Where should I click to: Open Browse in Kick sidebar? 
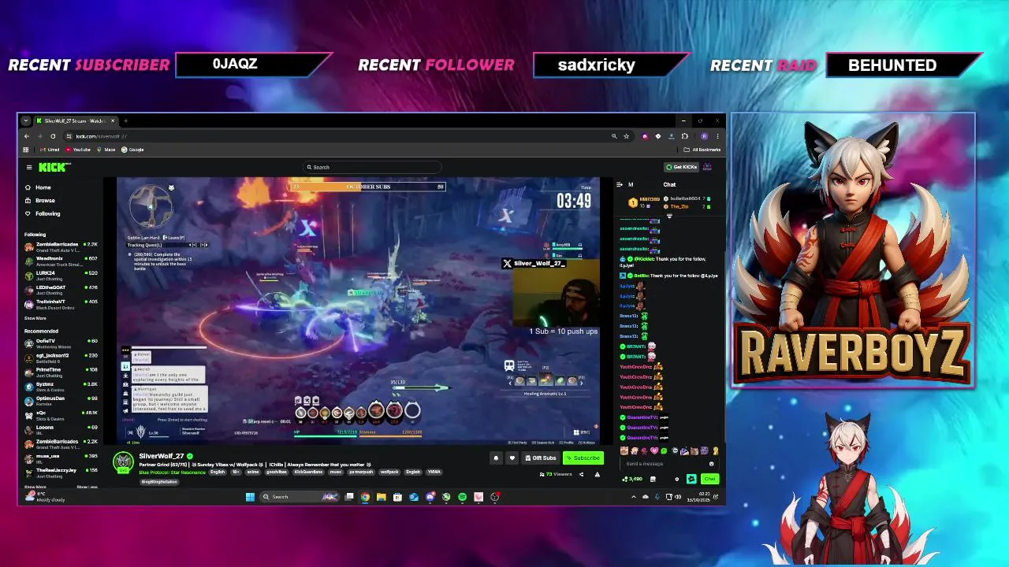pyautogui.click(x=39, y=200)
